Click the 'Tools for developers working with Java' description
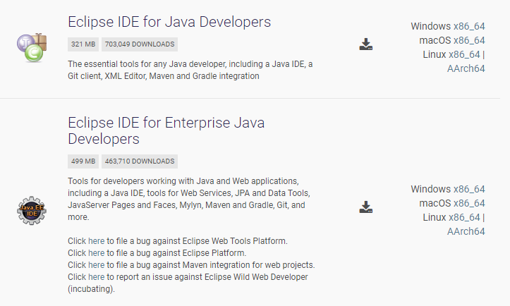This screenshot has width=510, height=306. (x=189, y=199)
